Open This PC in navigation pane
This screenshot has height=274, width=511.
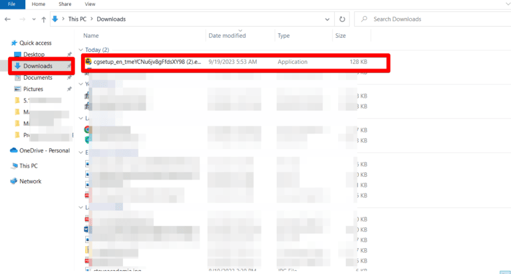tap(29, 166)
